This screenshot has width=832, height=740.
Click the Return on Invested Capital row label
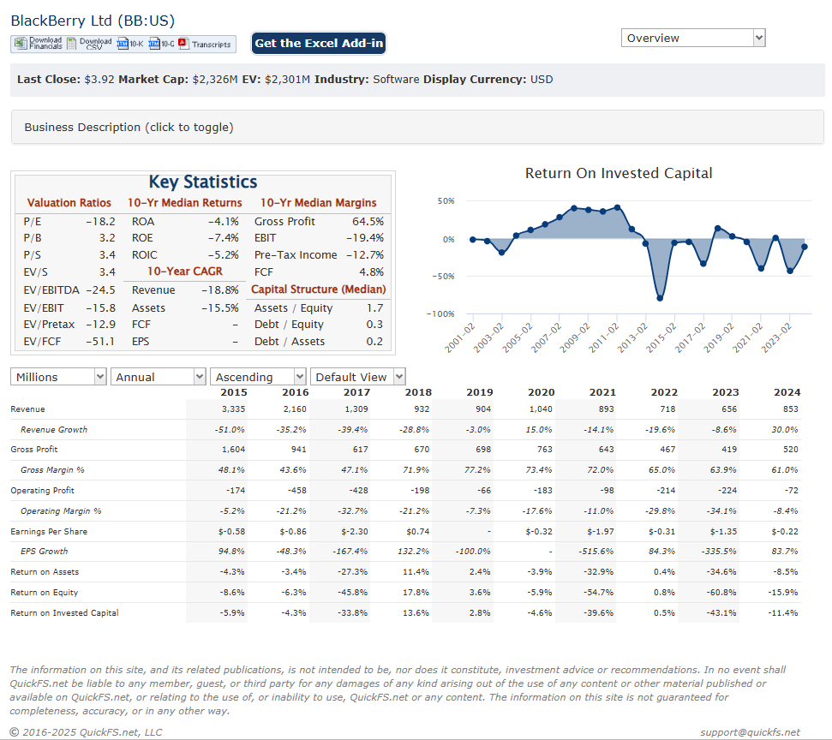tap(64, 612)
